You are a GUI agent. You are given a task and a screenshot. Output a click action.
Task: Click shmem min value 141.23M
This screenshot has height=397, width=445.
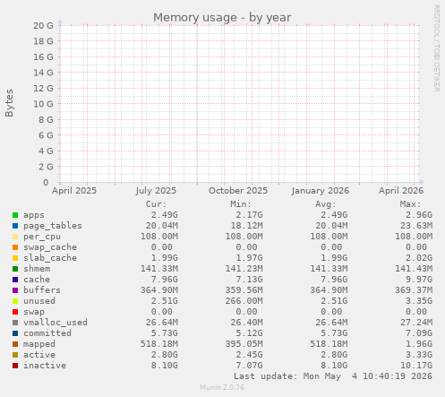click(244, 269)
